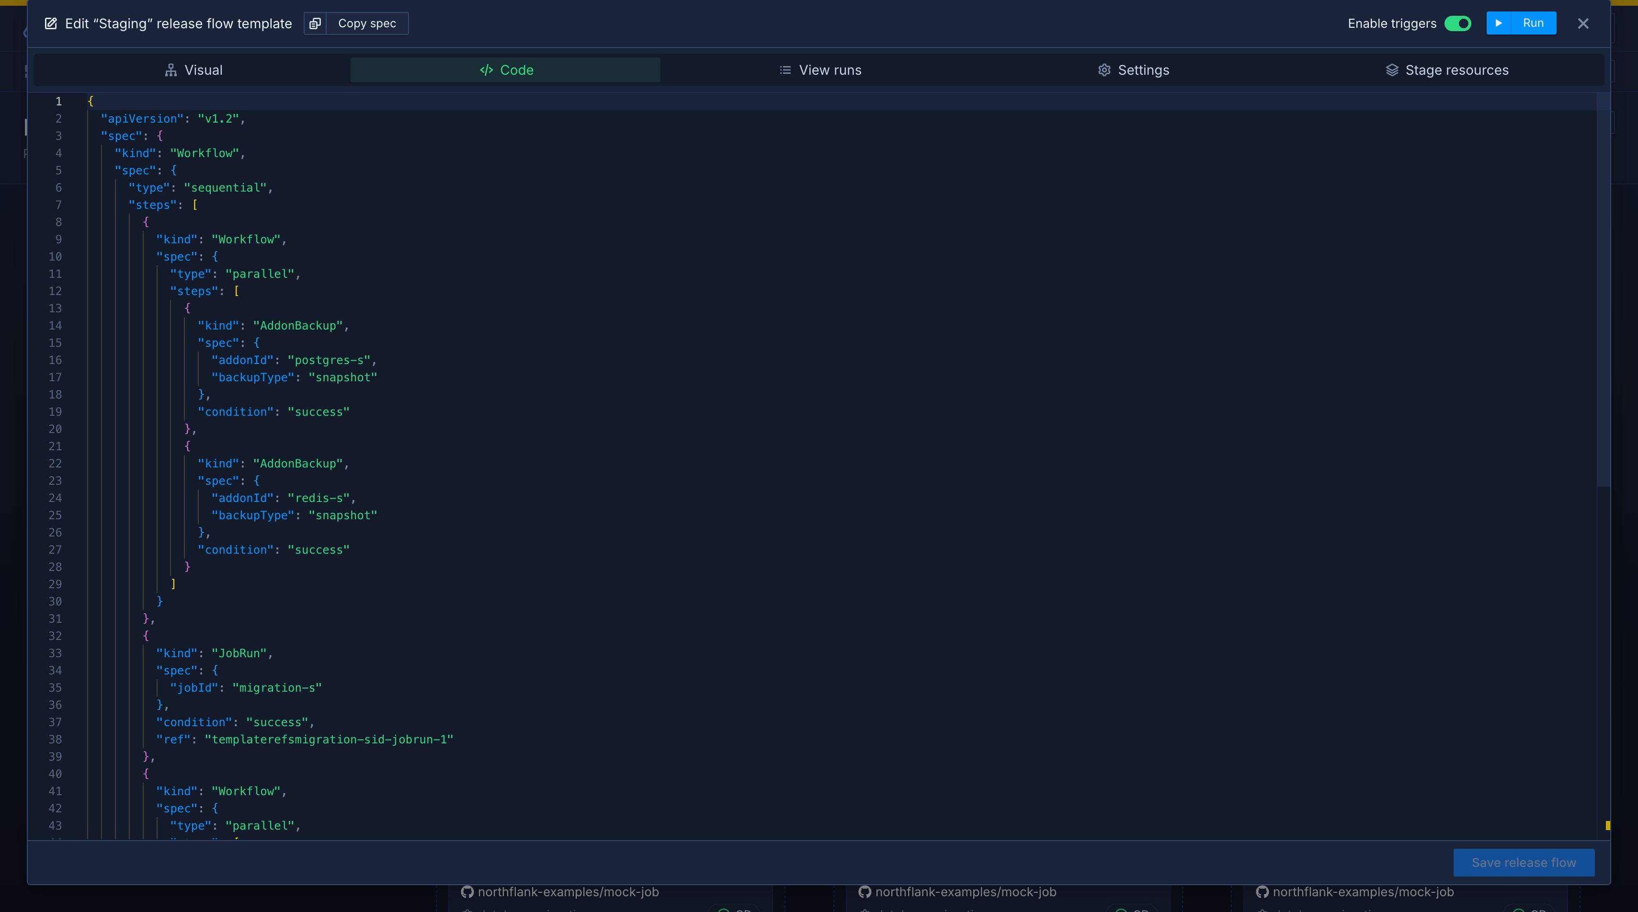Click the hierarchy icon on the Visual tab
1638x912 pixels.
[x=171, y=70]
